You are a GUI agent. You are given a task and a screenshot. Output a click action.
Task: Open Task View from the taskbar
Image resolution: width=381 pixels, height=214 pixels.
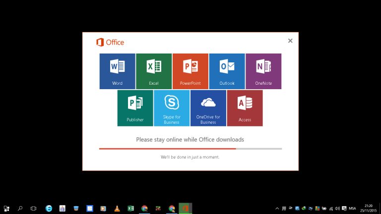(34, 209)
